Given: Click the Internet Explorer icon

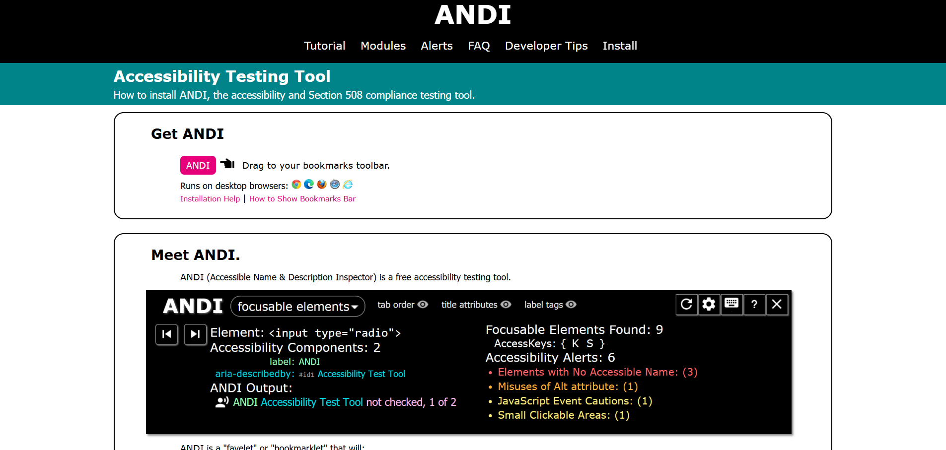Looking at the screenshot, I should (348, 184).
